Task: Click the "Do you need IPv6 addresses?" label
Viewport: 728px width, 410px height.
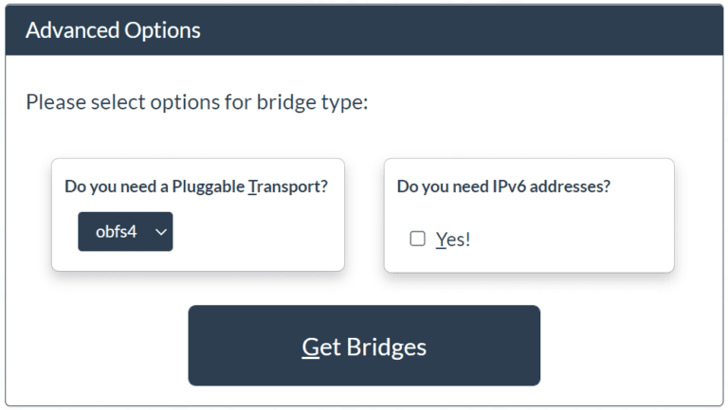Action: (x=503, y=187)
